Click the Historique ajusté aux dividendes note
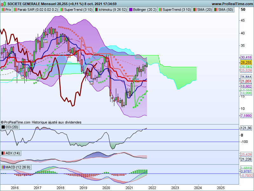This screenshot has height=191, width=254. tap(57, 122)
